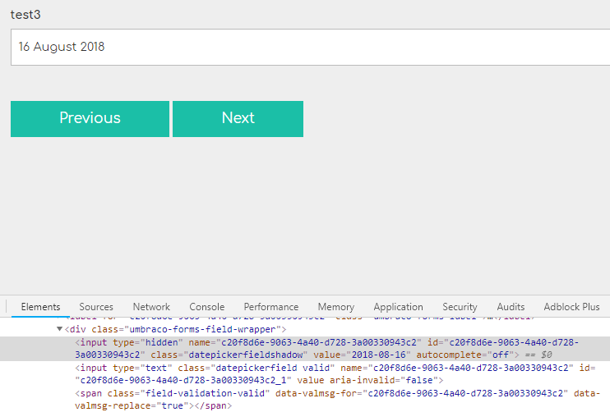Open the Memory tab
The width and height of the screenshot is (610, 412).
pos(336,307)
